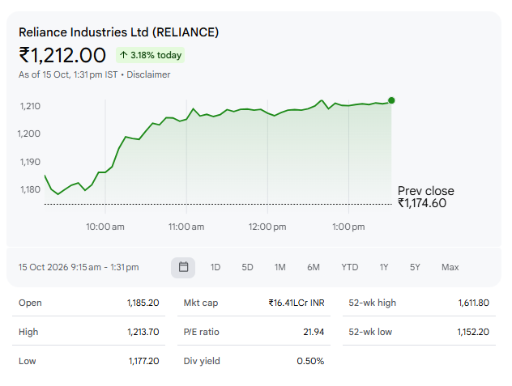Click the 11:00 am axis label
Screen dimensions: 512x386
point(186,227)
